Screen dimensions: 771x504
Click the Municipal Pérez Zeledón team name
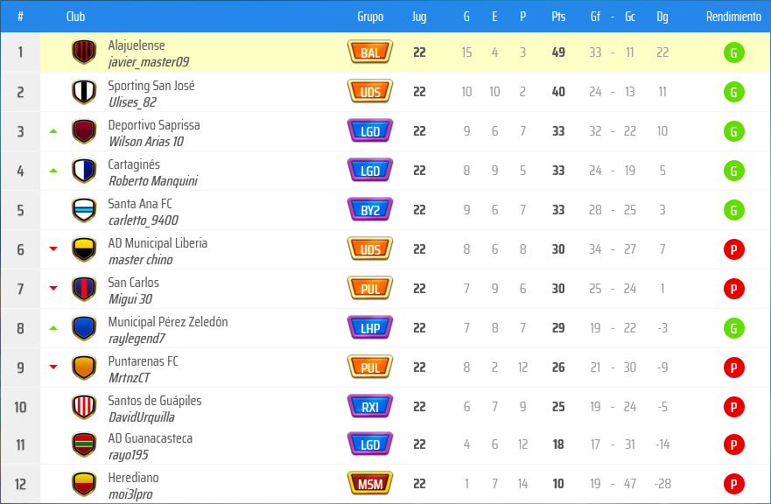click(x=167, y=321)
